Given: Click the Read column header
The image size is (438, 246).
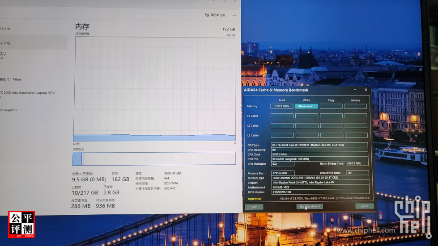Looking at the screenshot, I should tap(281, 100).
